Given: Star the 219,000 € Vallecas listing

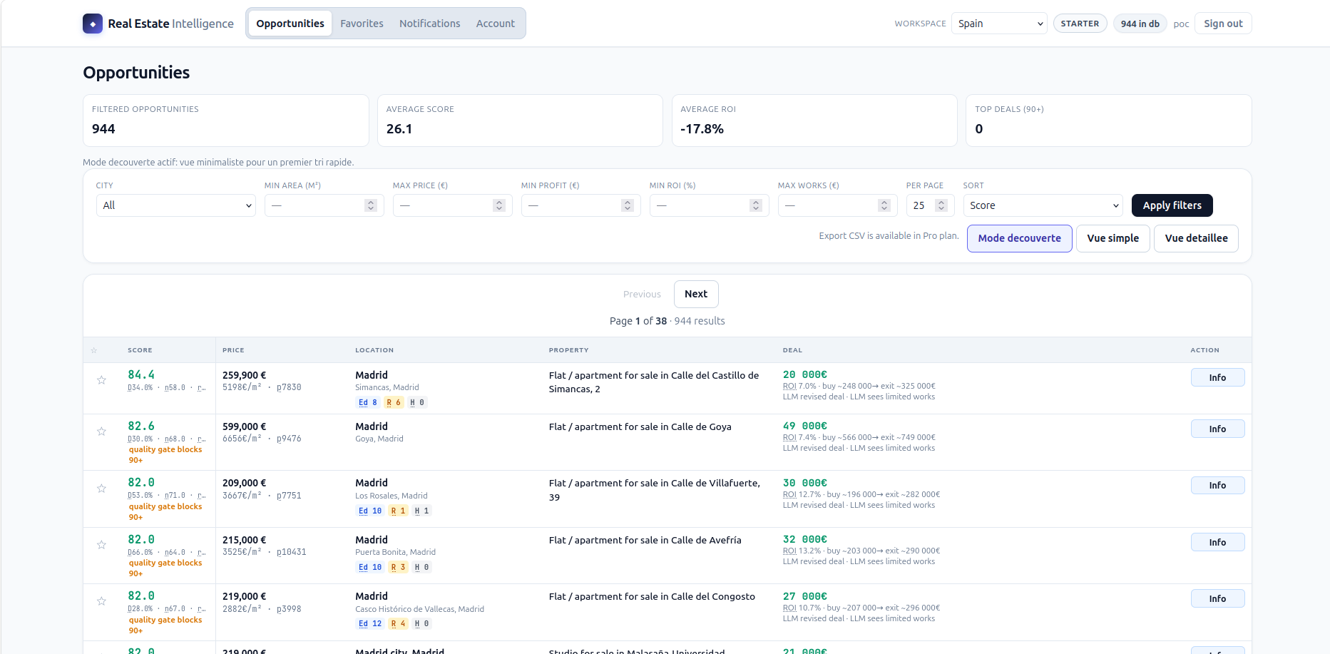Looking at the screenshot, I should 101,601.
